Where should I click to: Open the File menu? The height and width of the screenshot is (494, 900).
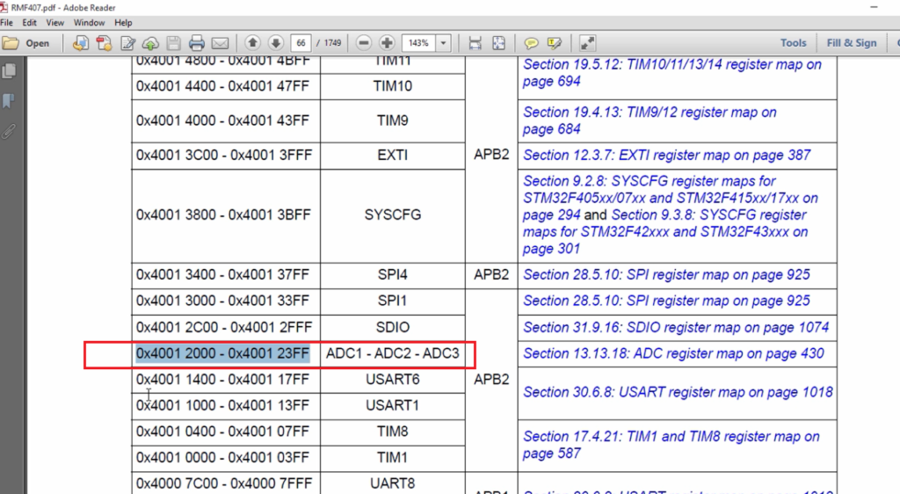click(7, 22)
